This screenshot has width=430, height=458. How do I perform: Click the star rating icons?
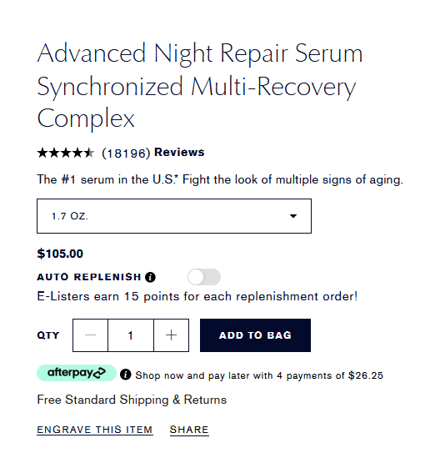coord(66,153)
